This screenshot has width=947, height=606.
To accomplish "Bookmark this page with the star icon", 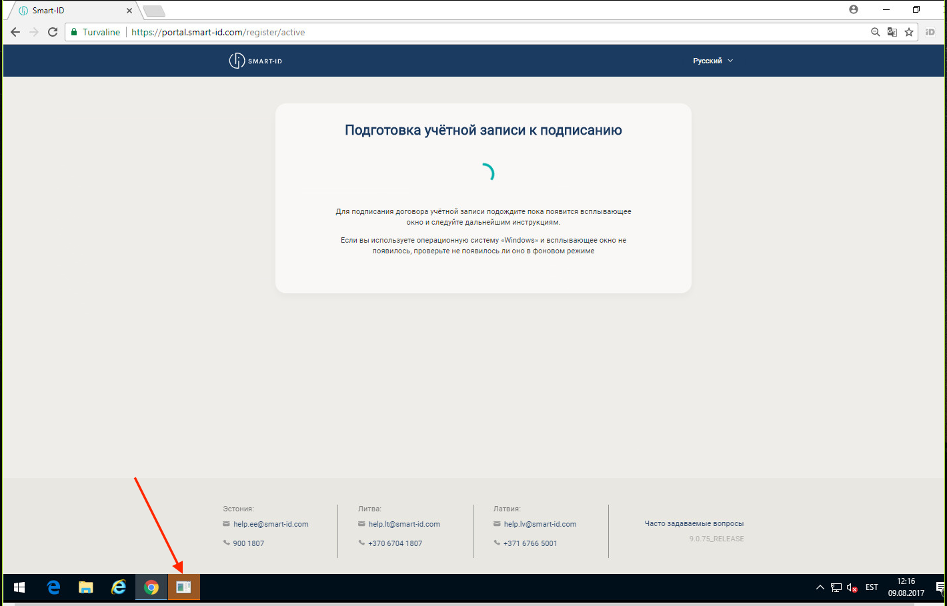I will tap(908, 32).
